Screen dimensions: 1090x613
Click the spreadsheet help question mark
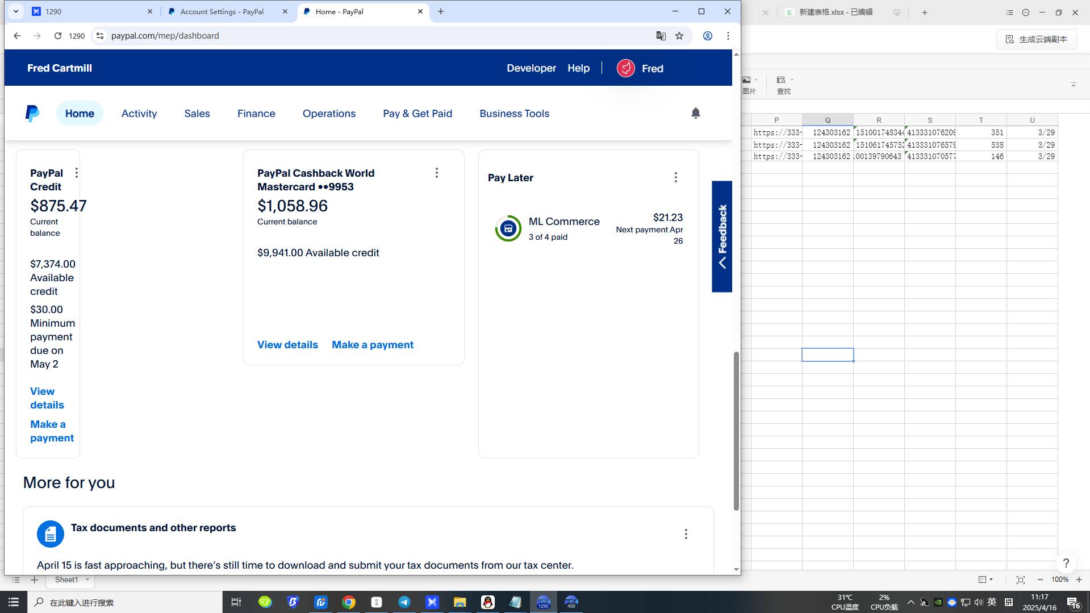pyautogui.click(x=1066, y=563)
